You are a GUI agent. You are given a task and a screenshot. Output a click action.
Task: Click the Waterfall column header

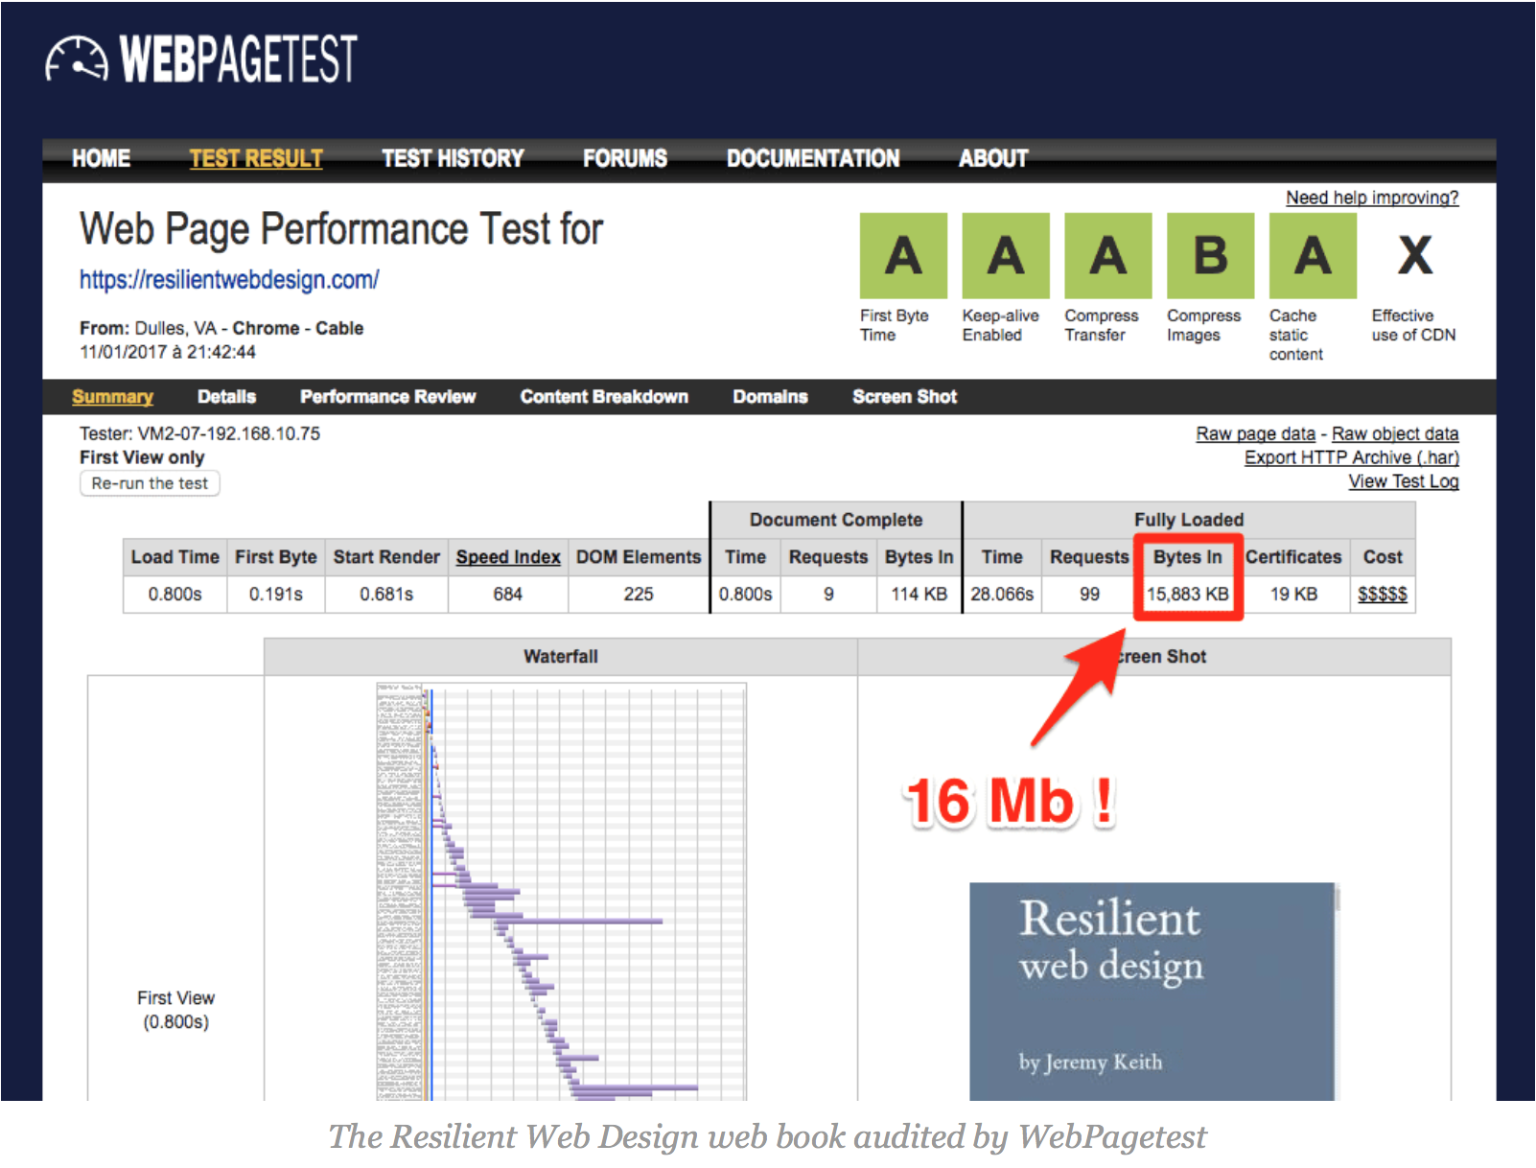click(561, 657)
